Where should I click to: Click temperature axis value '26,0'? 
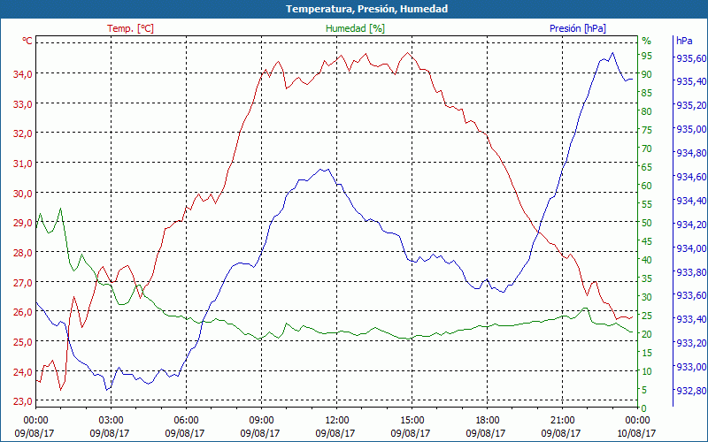pyautogui.click(x=22, y=312)
